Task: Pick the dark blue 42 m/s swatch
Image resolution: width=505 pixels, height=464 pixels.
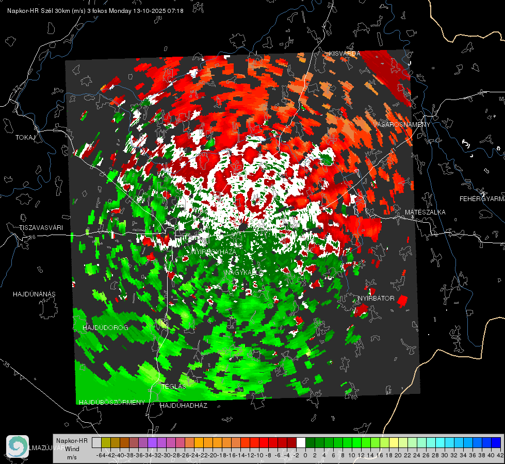Action: [x=496, y=442]
